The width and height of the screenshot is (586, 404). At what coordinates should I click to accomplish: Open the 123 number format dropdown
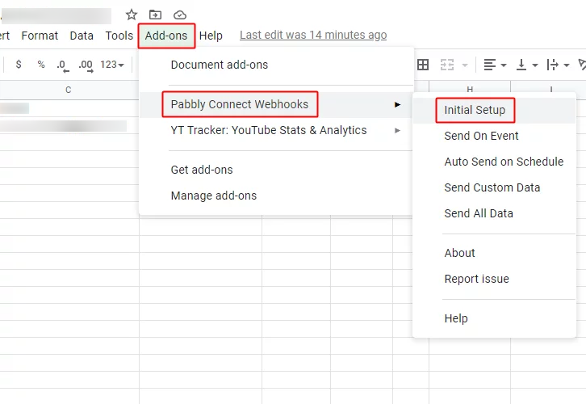111,65
